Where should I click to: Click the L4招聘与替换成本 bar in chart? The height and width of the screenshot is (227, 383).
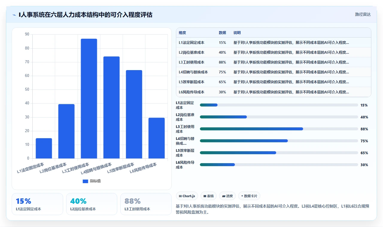pos(112,107)
